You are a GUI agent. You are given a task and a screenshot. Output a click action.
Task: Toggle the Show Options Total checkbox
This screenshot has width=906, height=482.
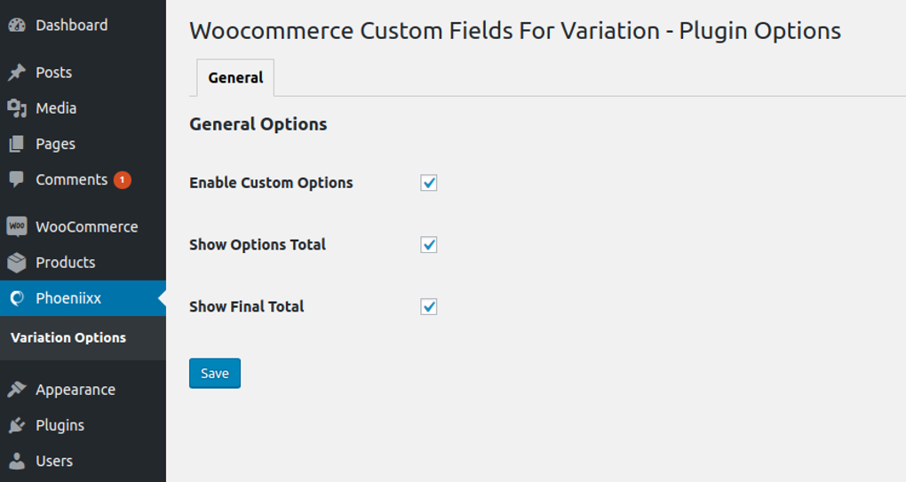pyautogui.click(x=429, y=245)
